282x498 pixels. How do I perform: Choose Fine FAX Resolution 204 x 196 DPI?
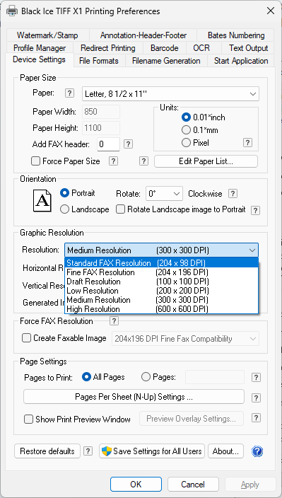pyautogui.click(x=162, y=272)
